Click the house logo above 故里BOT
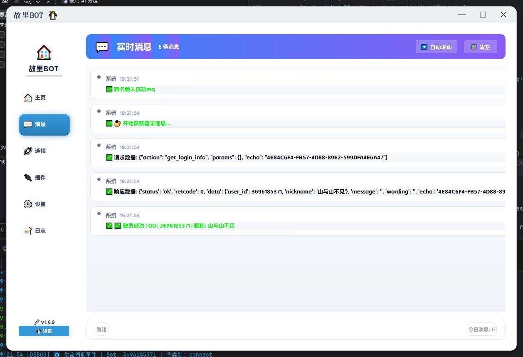The image size is (523, 357). tap(44, 53)
